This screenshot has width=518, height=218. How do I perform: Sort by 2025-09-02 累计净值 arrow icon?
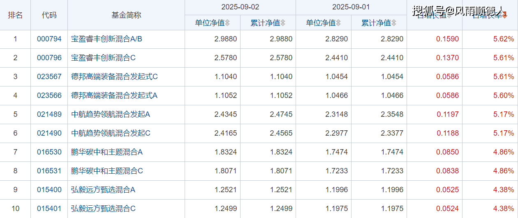283,23
